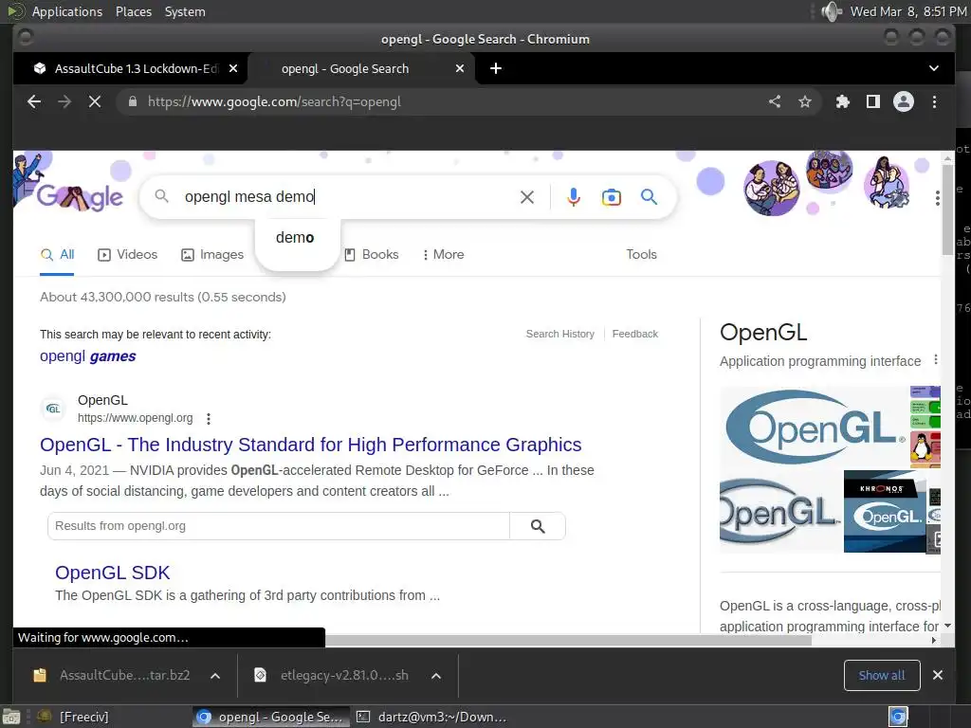The image size is (971, 728).
Task: Focus the Google search input field
Action: pos(347,197)
